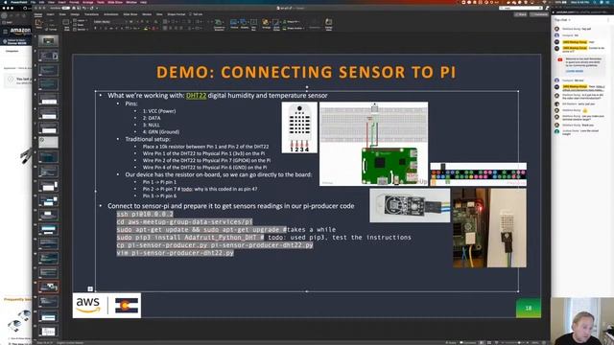Click the '1: VCC (Power)' pin line
Image resolution: width=614 pixels, height=345 pixels.
159,111
